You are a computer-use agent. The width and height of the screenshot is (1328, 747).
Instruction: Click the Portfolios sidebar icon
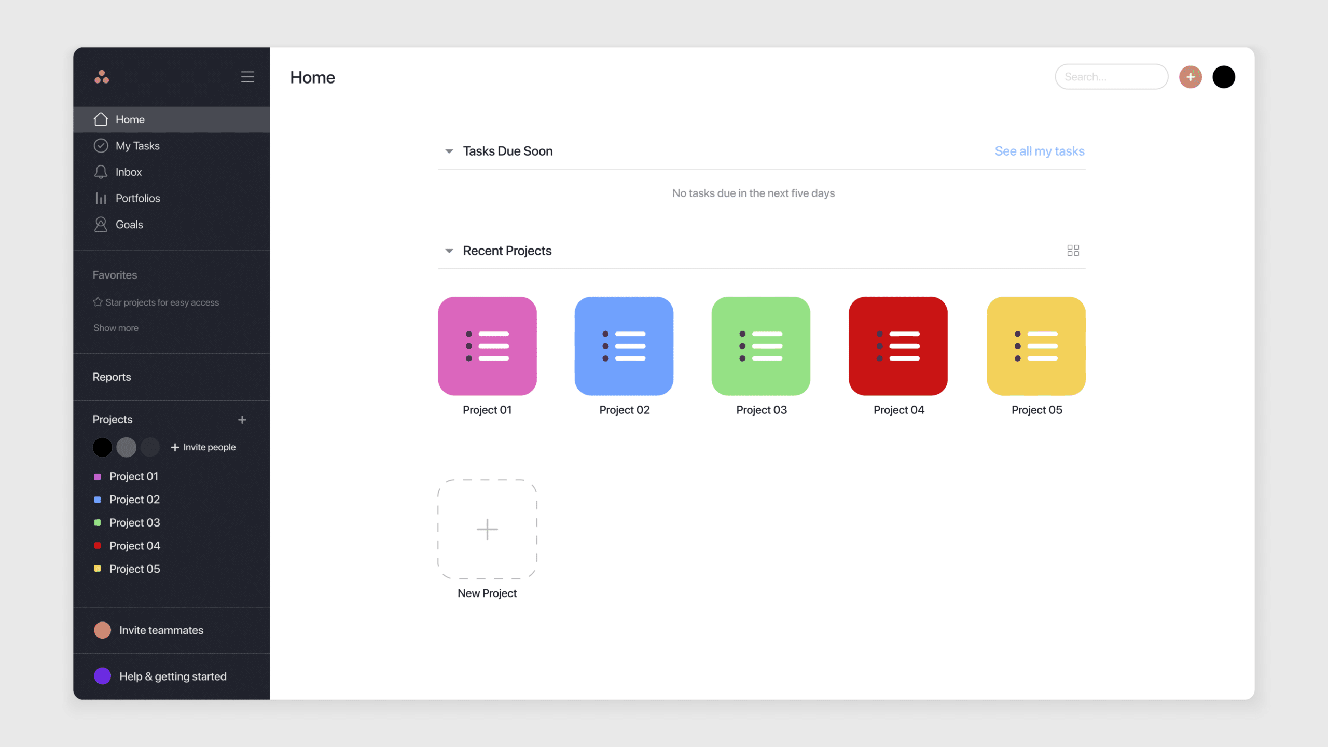click(100, 198)
